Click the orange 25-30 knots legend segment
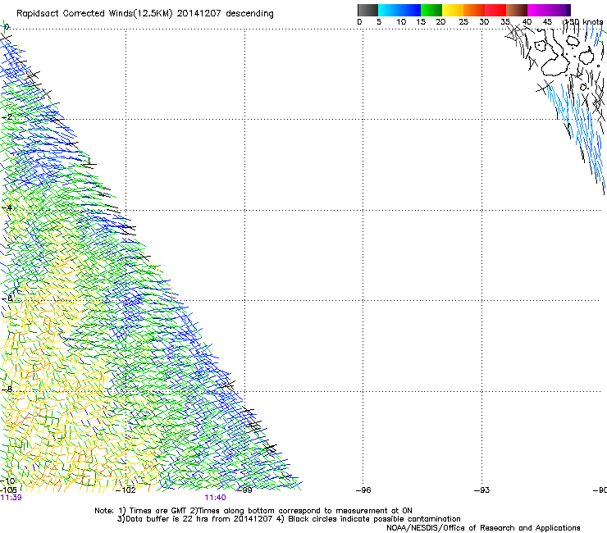The height and width of the screenshot is (533, 607). pos(474,10)
